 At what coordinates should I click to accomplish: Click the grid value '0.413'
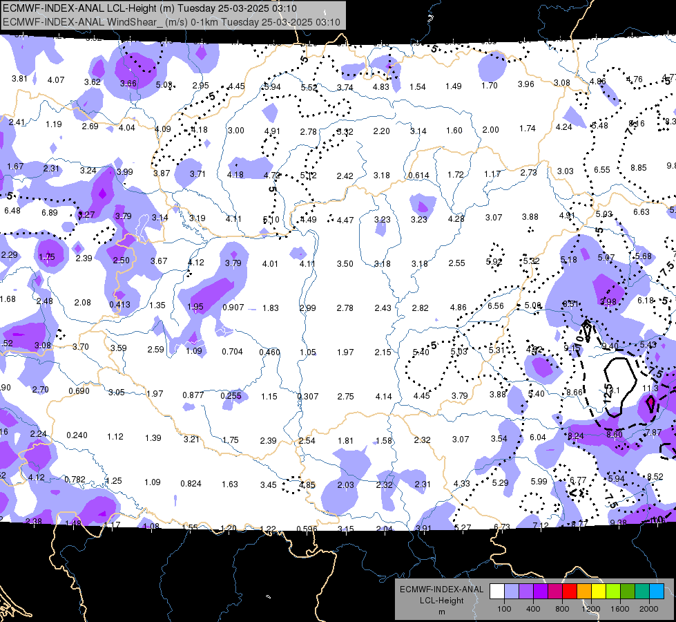point(120,304)
